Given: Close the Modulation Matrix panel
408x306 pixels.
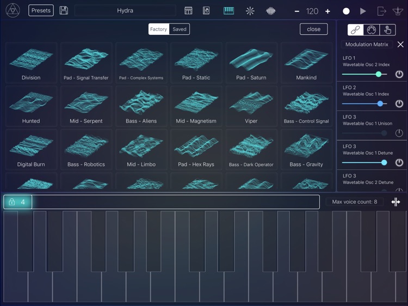Looking at the screenshot, I should coord(400,44).
